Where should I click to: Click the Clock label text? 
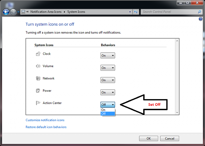[x=47, y=54]
